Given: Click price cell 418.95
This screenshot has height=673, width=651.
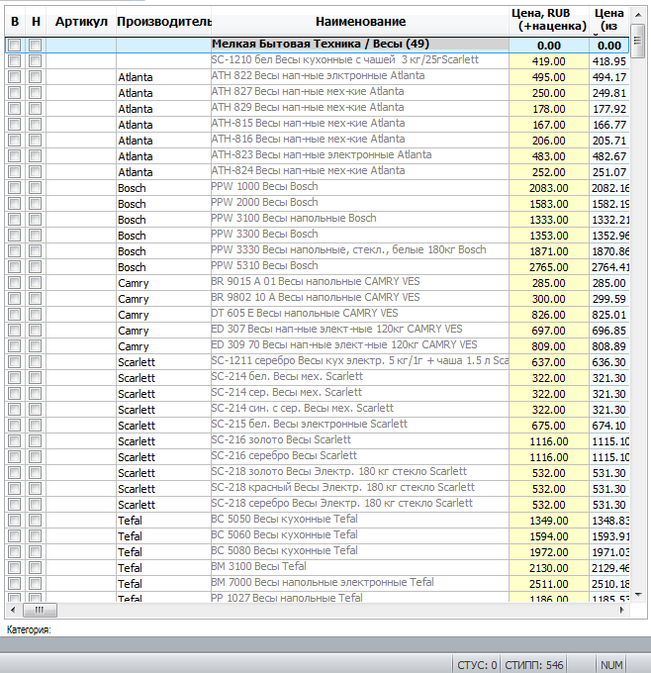Looking at the screenshot, I should [x=608, y=61].
